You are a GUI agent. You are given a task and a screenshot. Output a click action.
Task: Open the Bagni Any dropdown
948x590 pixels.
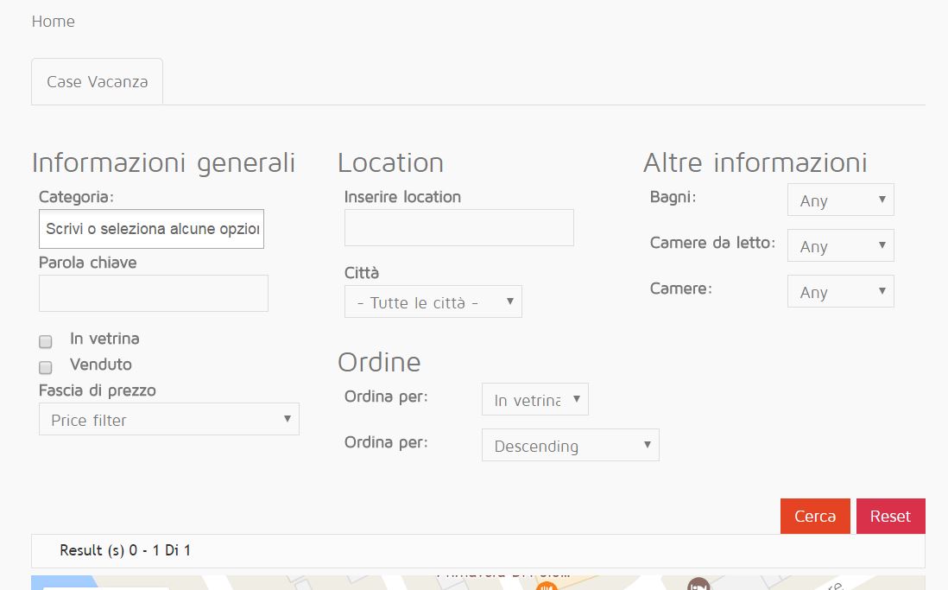point(840,200)
